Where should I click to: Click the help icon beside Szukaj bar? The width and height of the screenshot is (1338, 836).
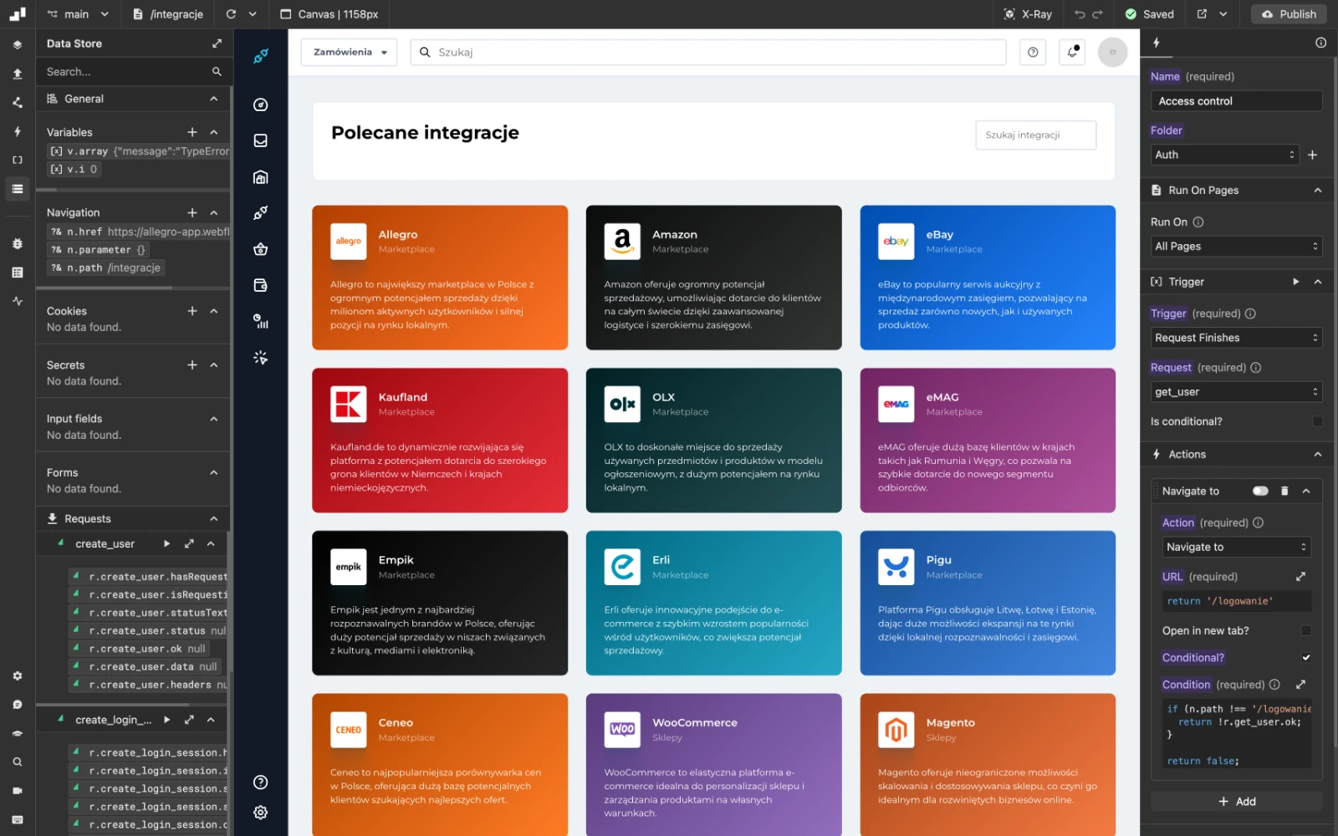click(x=1033, y=52)
